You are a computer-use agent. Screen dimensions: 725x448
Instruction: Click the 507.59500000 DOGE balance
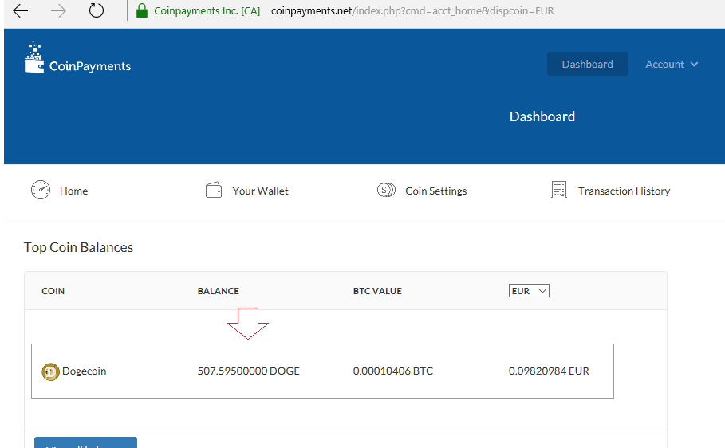(x=249, y=371)
